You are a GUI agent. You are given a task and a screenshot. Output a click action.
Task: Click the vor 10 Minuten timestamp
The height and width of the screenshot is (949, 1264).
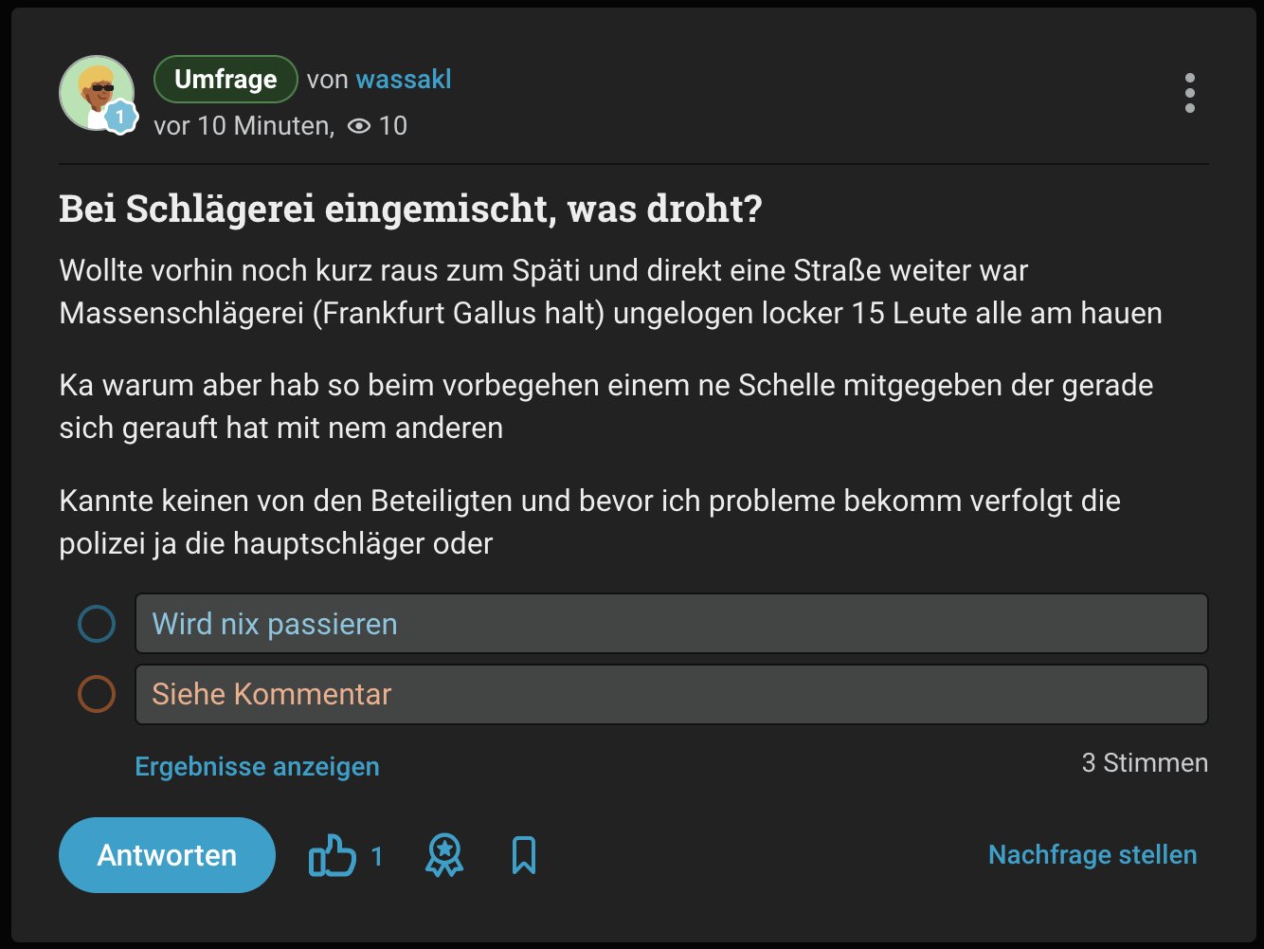click(x=243, y=126)
